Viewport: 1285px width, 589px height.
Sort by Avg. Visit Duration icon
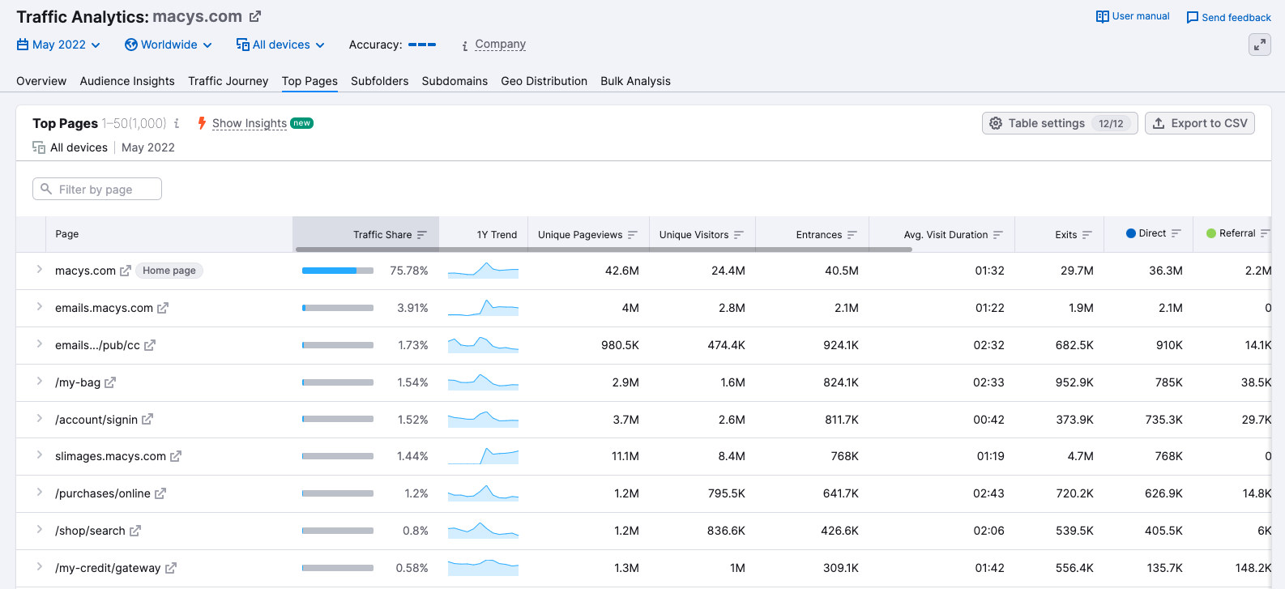[x=998, y=235]
